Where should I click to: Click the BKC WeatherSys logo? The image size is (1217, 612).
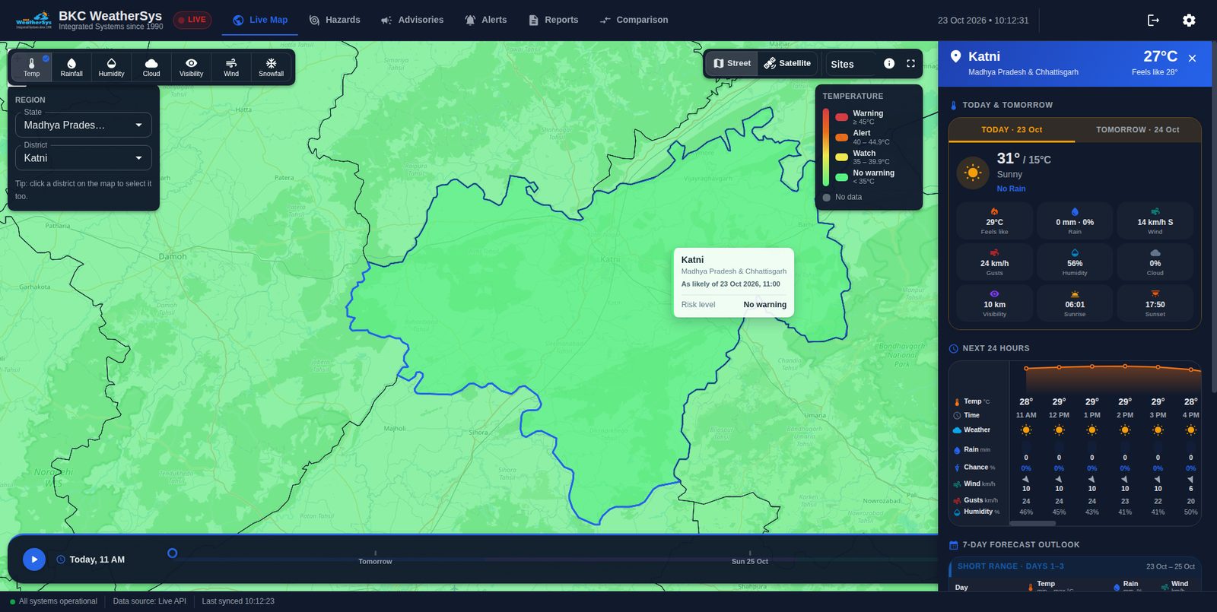pos(34,20)
